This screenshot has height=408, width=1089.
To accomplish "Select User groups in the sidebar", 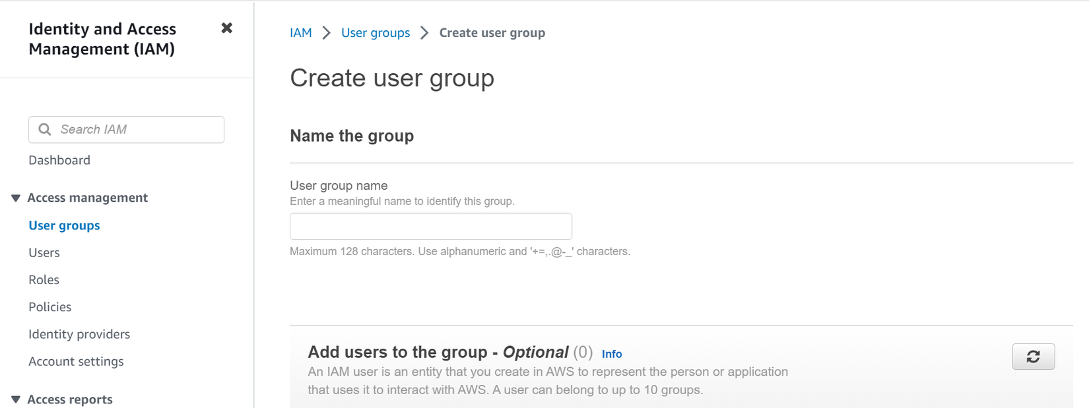I will click(x=64, y=225).
